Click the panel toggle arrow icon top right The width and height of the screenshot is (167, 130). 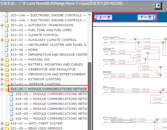click(x=158, y=5)
